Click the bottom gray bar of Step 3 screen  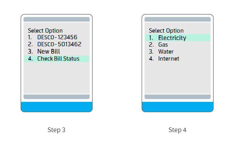coord(57,97)
